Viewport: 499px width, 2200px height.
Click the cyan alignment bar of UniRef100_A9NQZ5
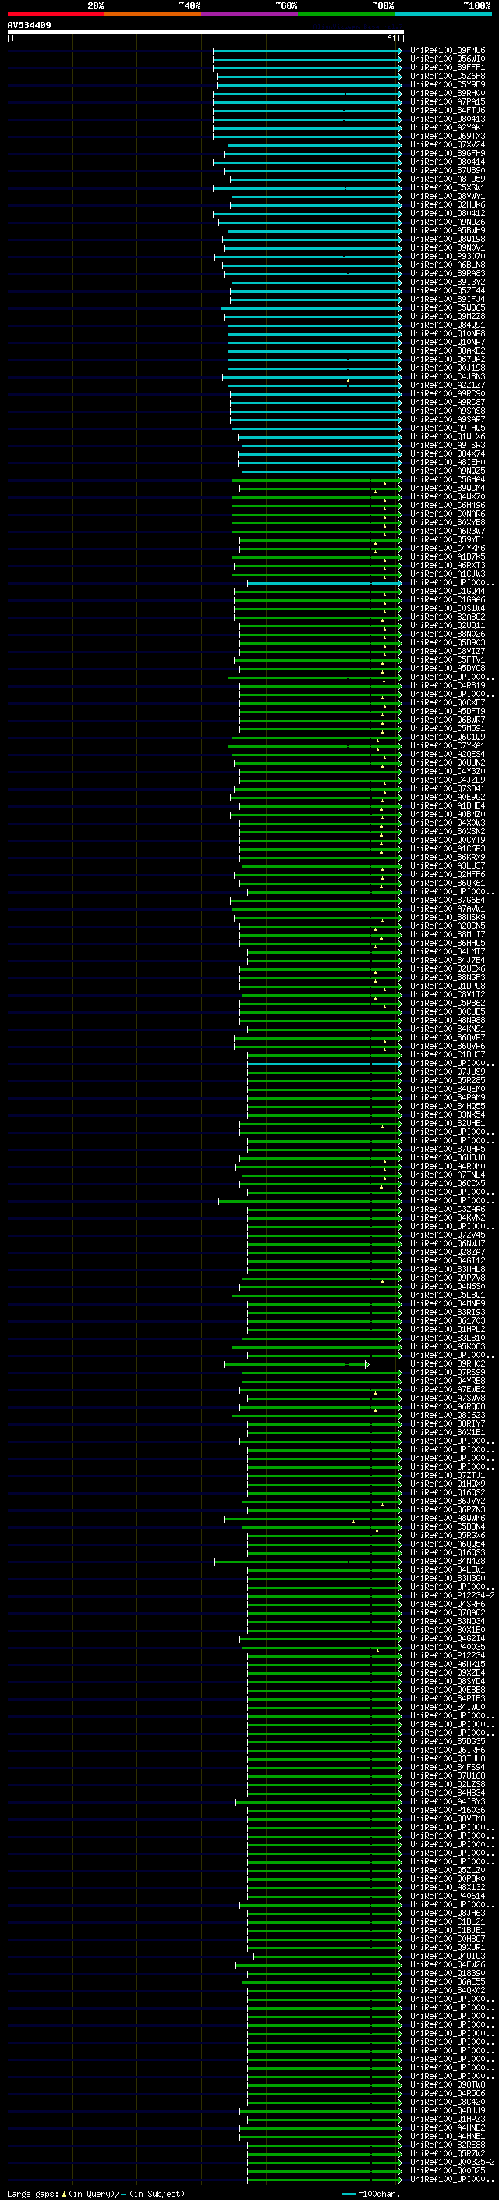321,471
